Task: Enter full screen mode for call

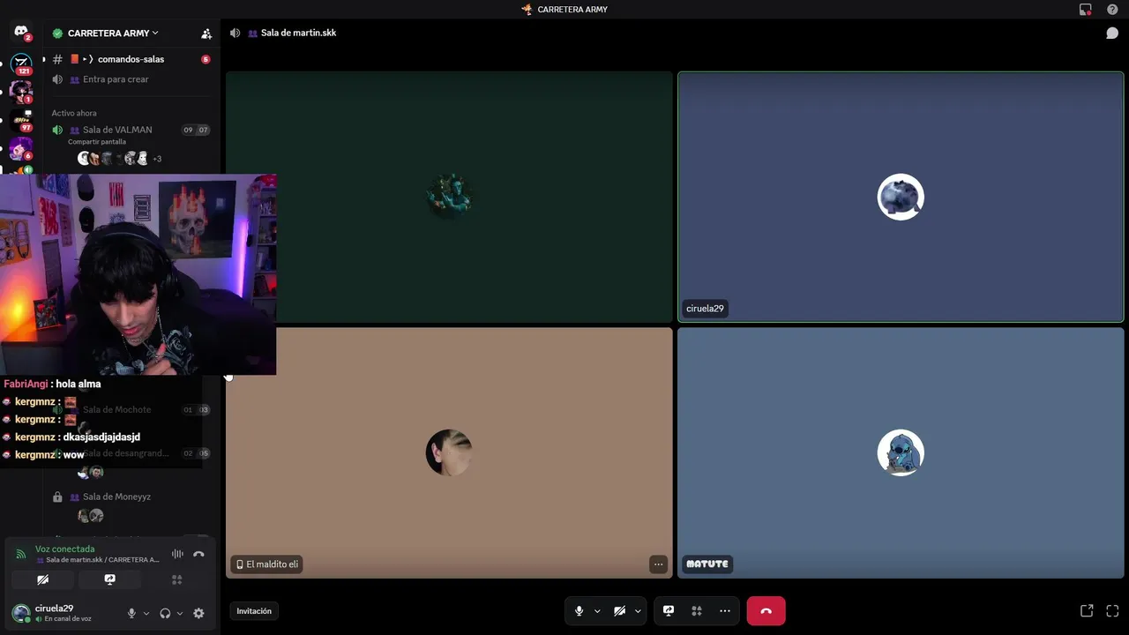Action: 1112,611
